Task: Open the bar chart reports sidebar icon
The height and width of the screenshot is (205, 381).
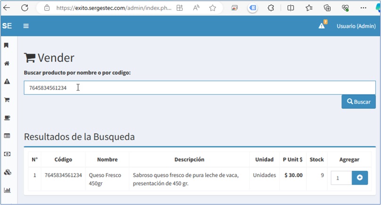Action: 7,190
